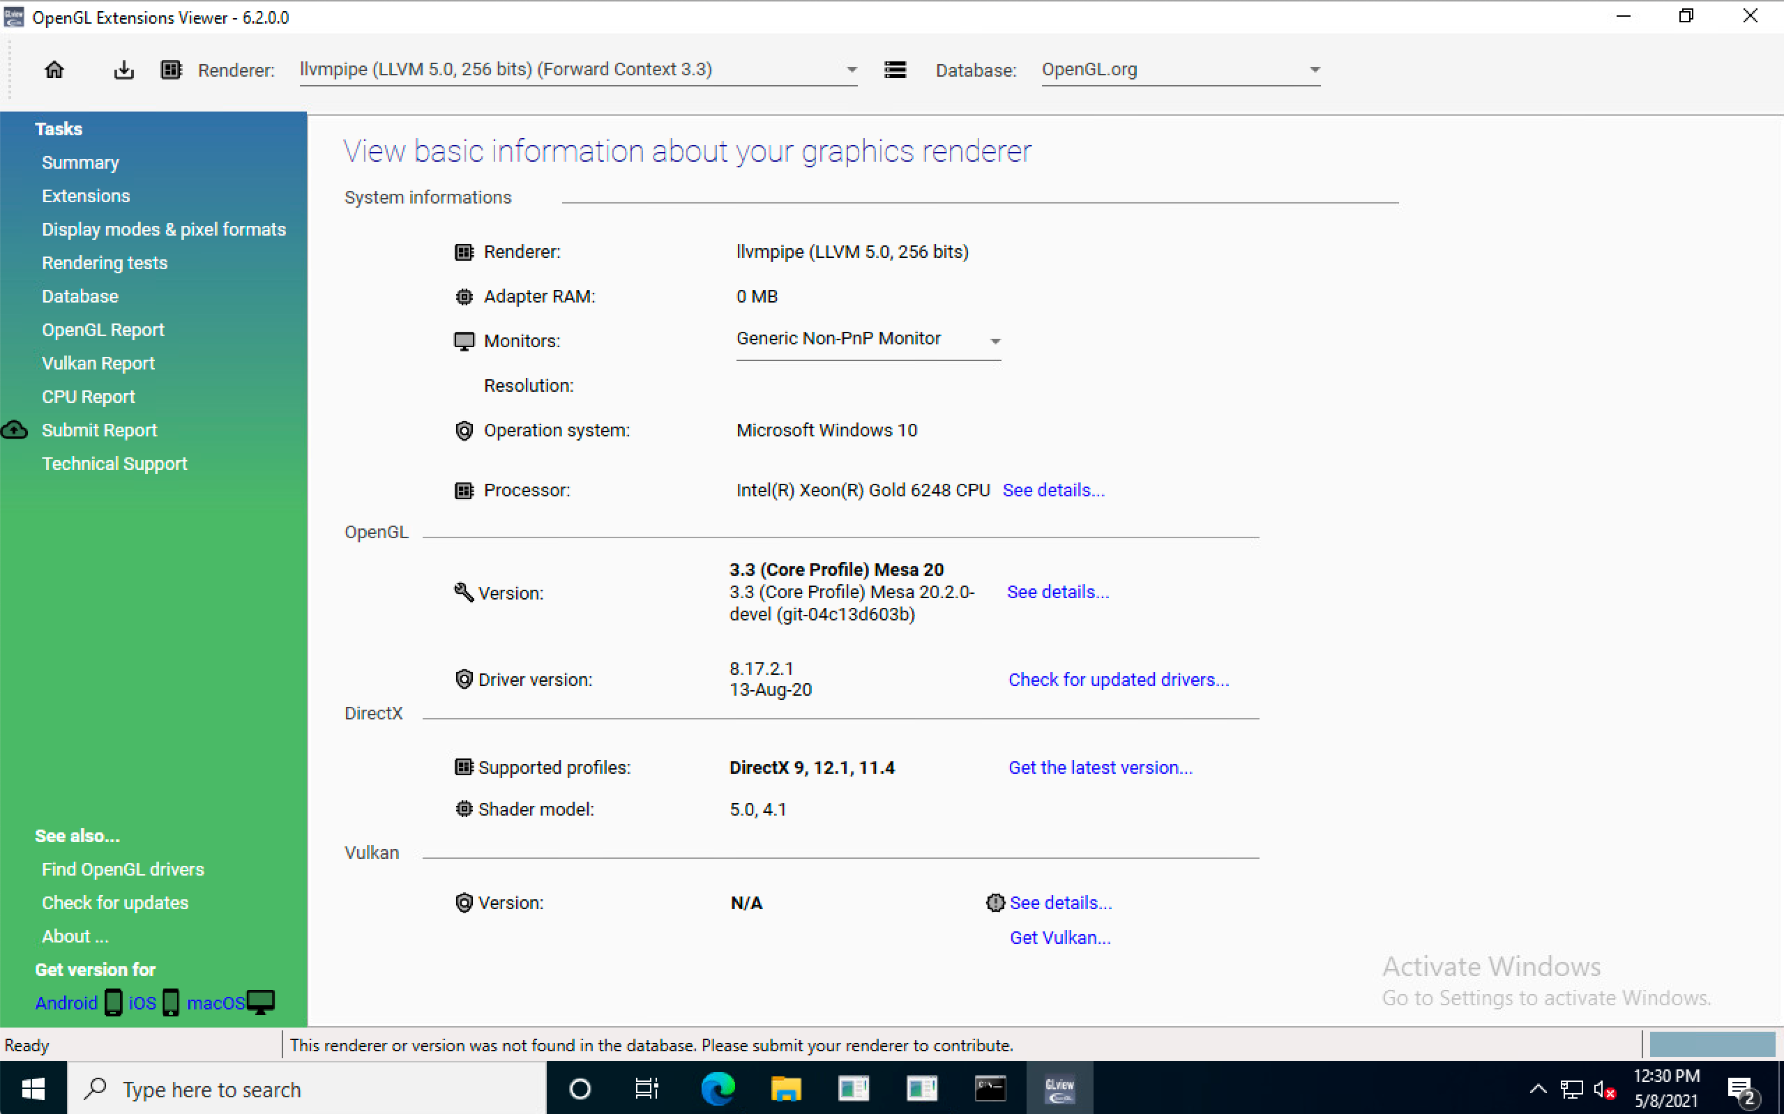Expand the Database OpenGL.org dropdown
This screenshot has height=1114, width=1784.
point(1314,70)
